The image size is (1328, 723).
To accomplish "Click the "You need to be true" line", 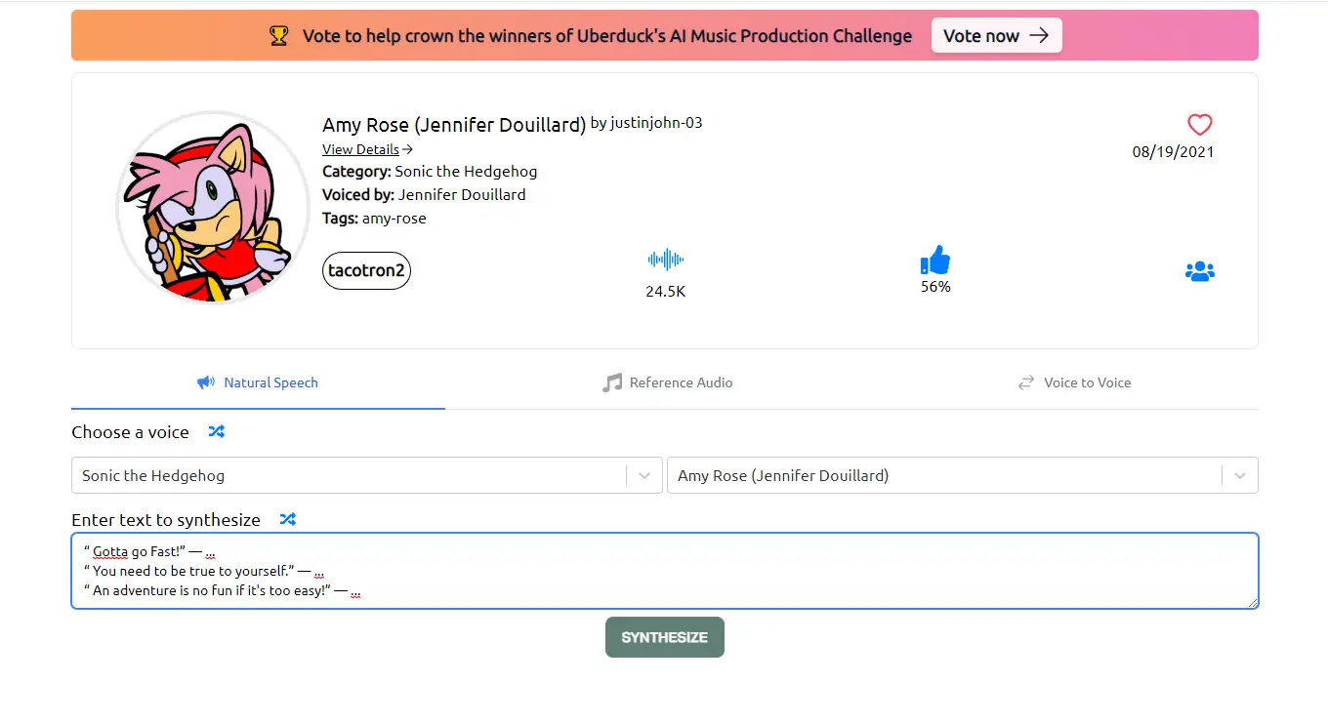I will [204, 571].
